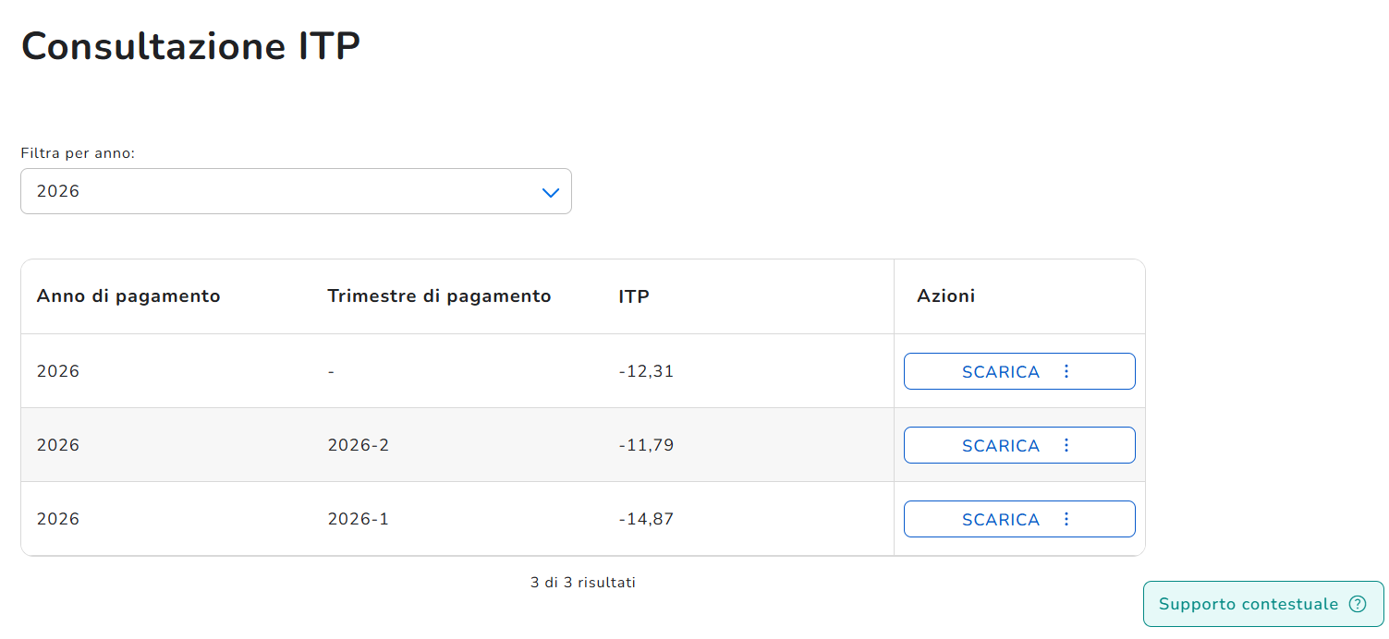1389x639 pixels.
Task: Click the blue chevron of the year filter
Action: click(551, 192)
